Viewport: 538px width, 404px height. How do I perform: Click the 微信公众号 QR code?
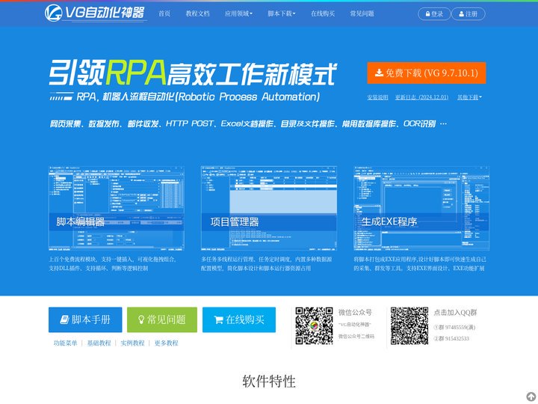(x=314, y=325)
